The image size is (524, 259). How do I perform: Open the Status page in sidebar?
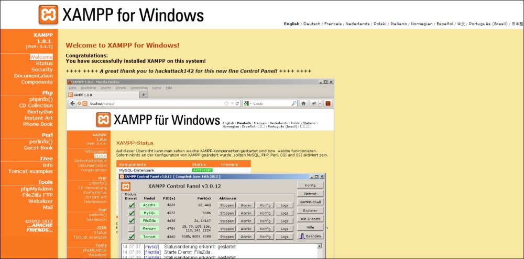(x=44, y=63)
